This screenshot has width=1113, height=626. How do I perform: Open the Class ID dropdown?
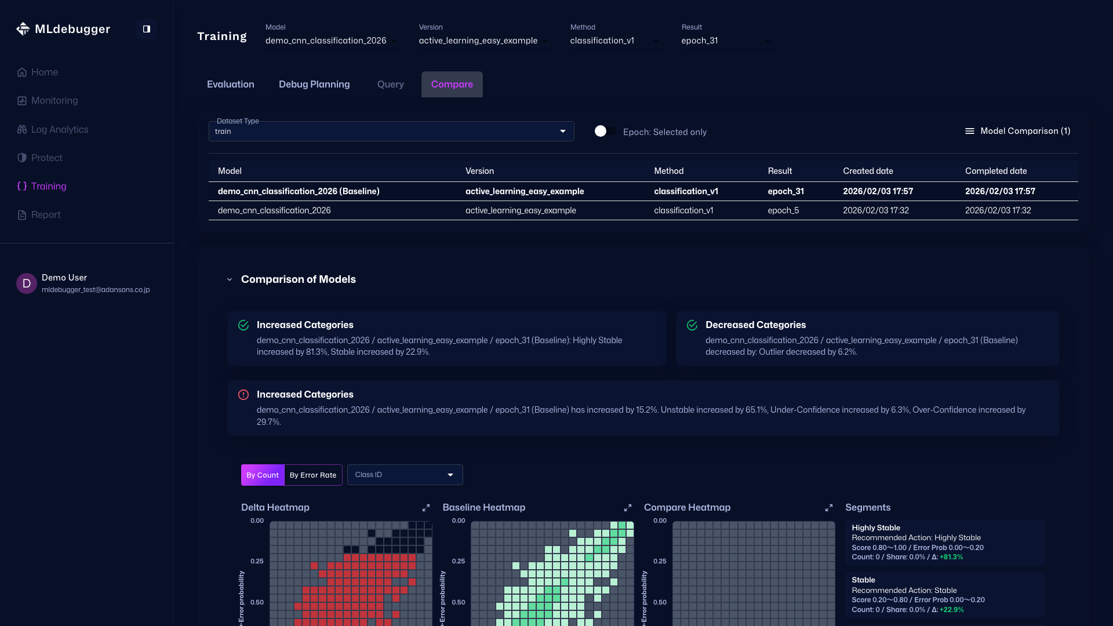(x=405, y=475)
